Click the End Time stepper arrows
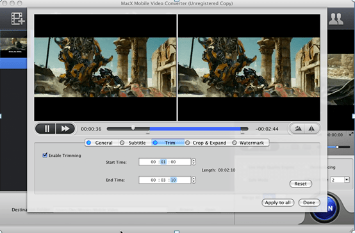This screenshot has height=233, width=355. click(x=194, y=180)
